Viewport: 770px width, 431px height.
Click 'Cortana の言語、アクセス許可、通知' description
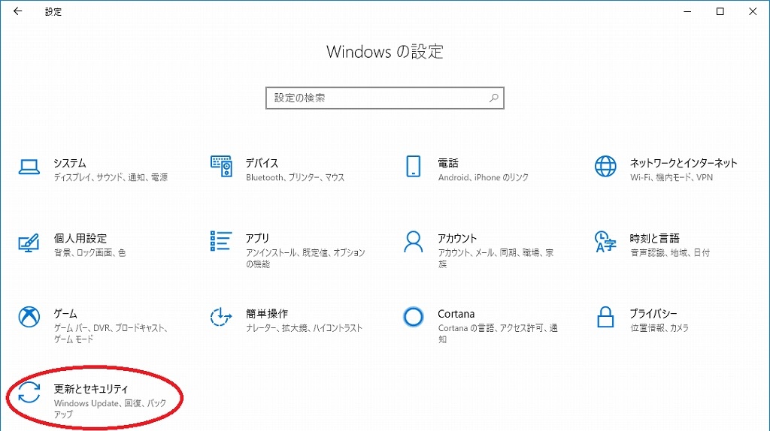(498, 333)
